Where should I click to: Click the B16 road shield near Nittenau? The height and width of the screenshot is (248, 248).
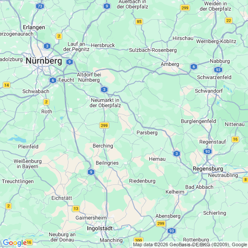pyautogui.click(x=235, y=139)
